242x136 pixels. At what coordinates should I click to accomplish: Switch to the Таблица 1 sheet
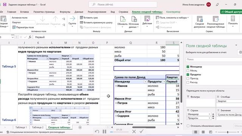pyautogui.click(x=21, y=127)
